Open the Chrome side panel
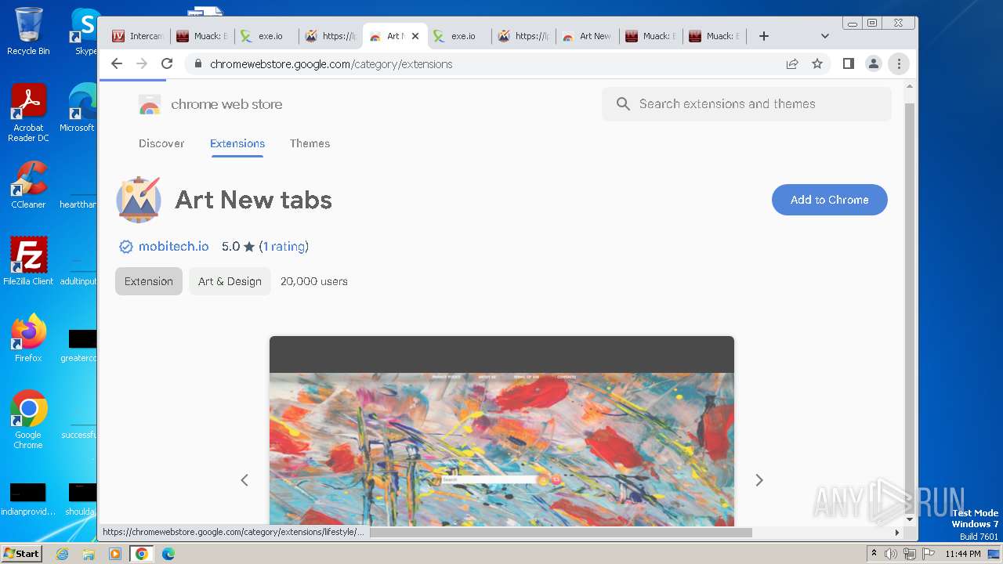 [849, 63]
